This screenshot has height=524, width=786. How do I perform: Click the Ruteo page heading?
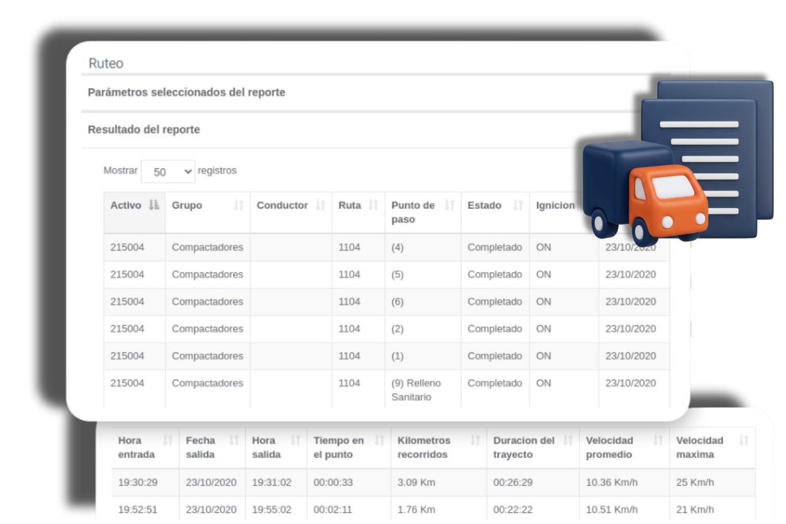coord(105,63)
